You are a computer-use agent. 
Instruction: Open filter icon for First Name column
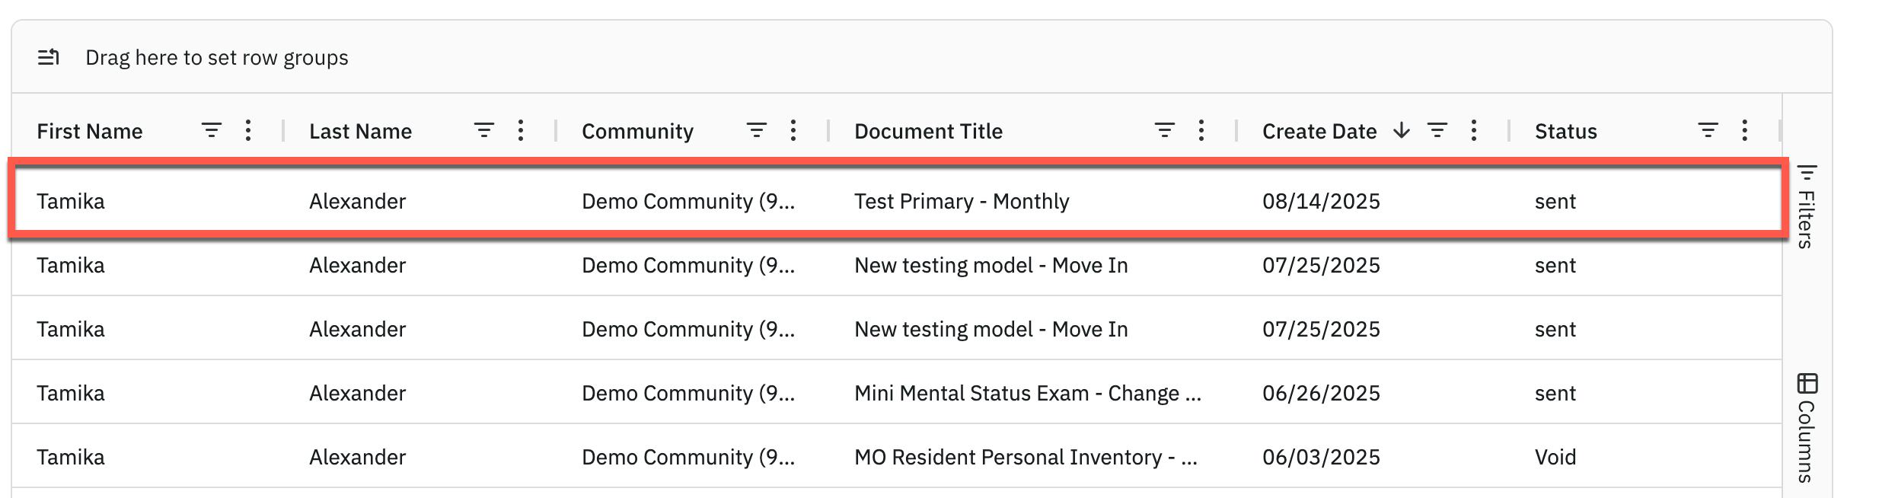(211, 131)
